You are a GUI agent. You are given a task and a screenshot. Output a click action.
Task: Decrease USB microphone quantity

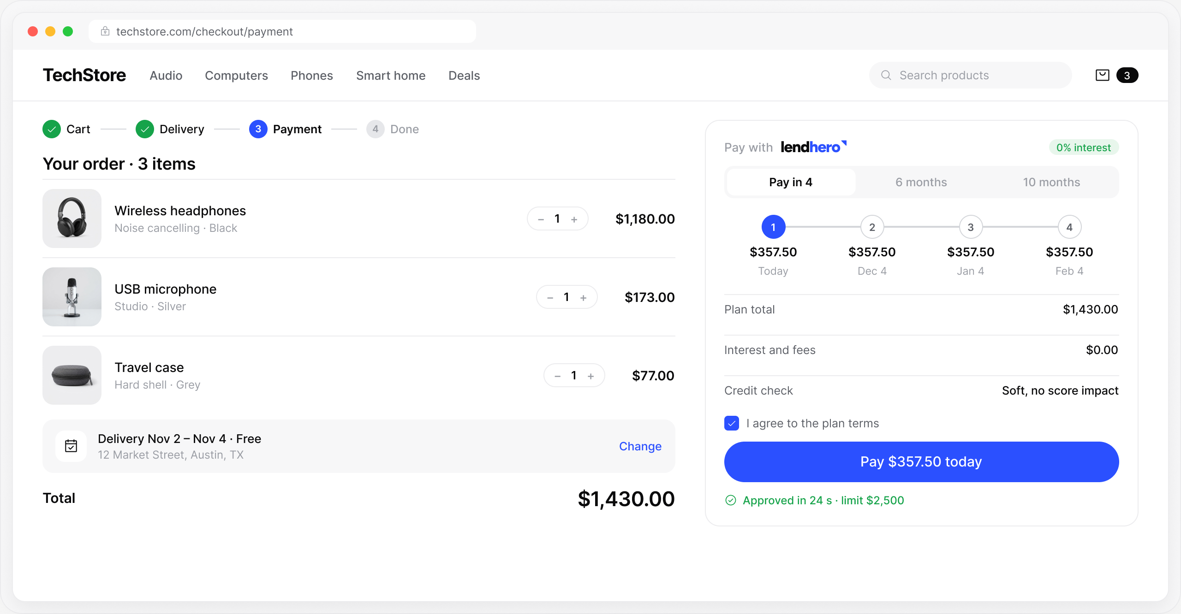coord(550,298)
